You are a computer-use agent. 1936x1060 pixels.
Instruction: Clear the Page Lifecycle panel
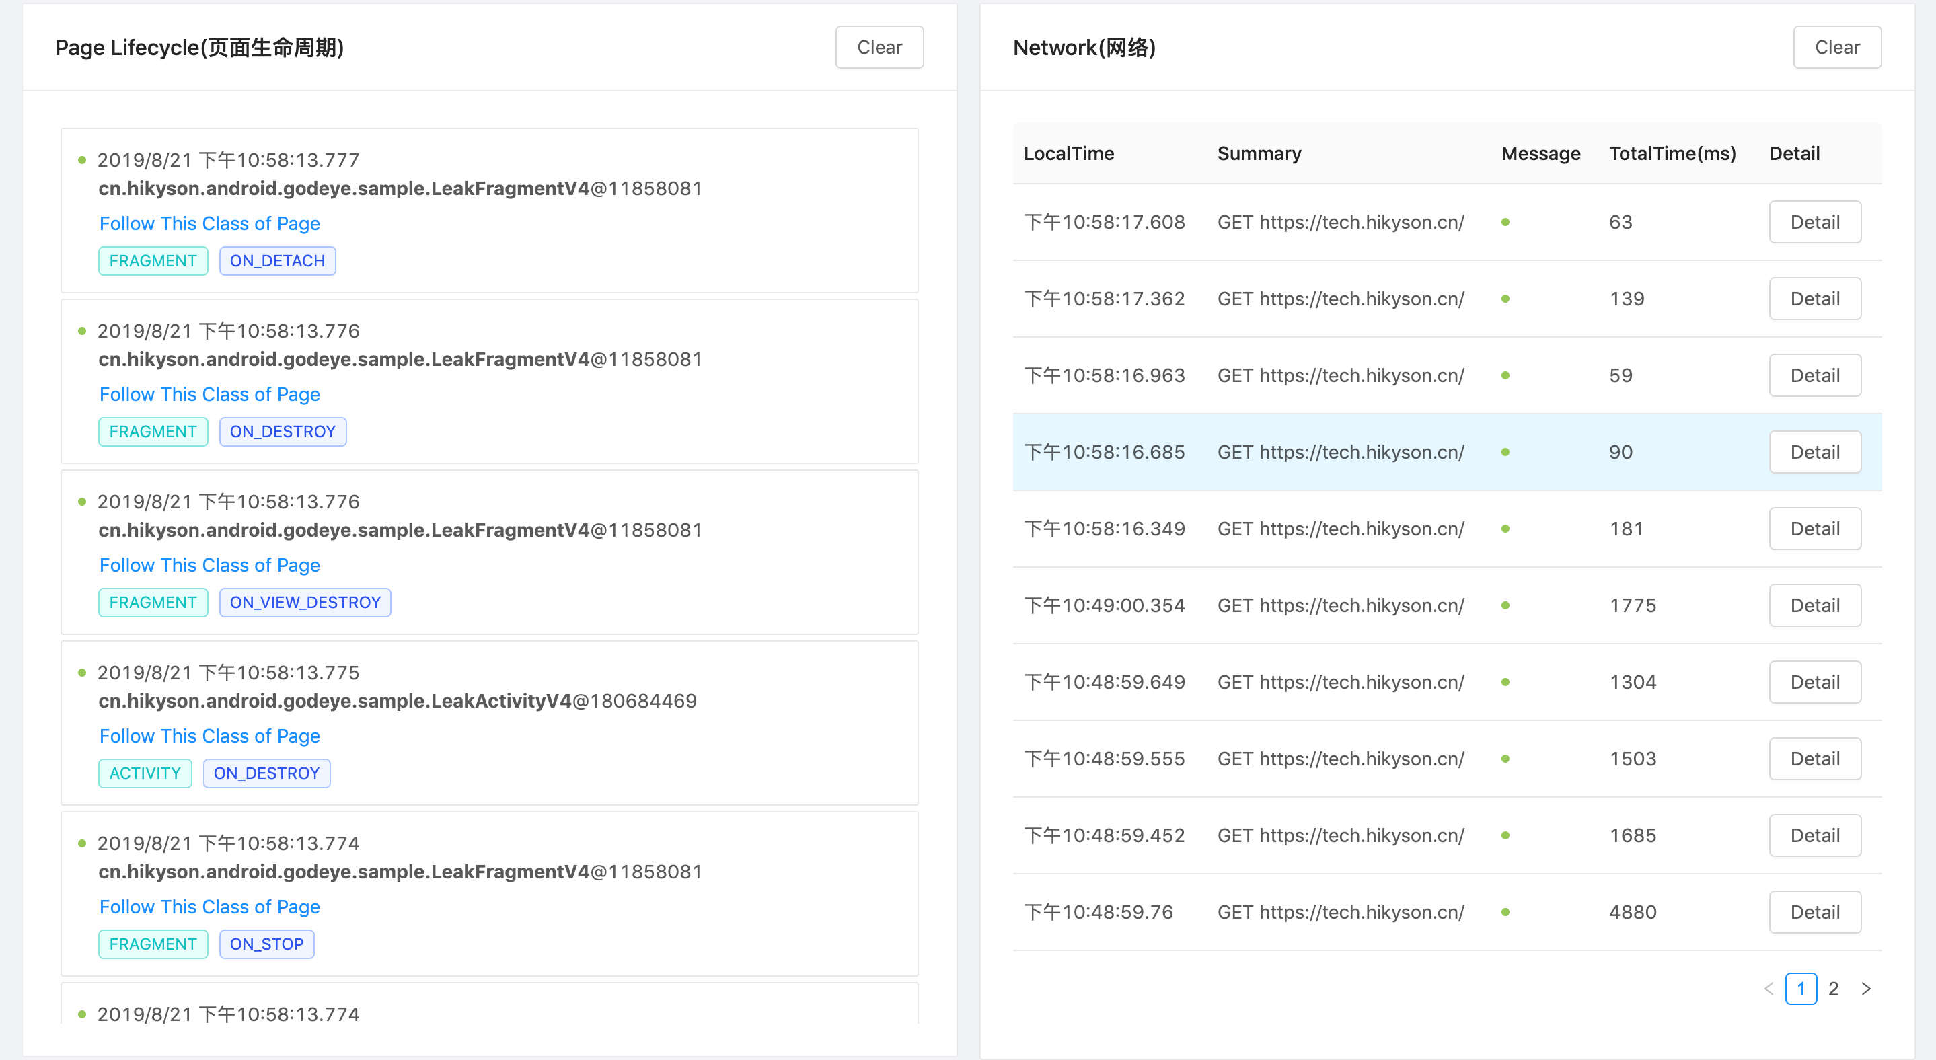[879, 47]
